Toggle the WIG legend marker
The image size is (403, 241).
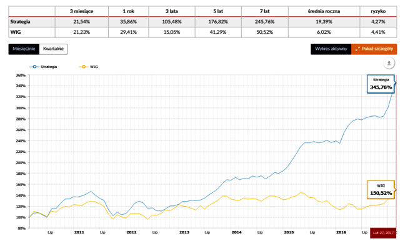84,67
